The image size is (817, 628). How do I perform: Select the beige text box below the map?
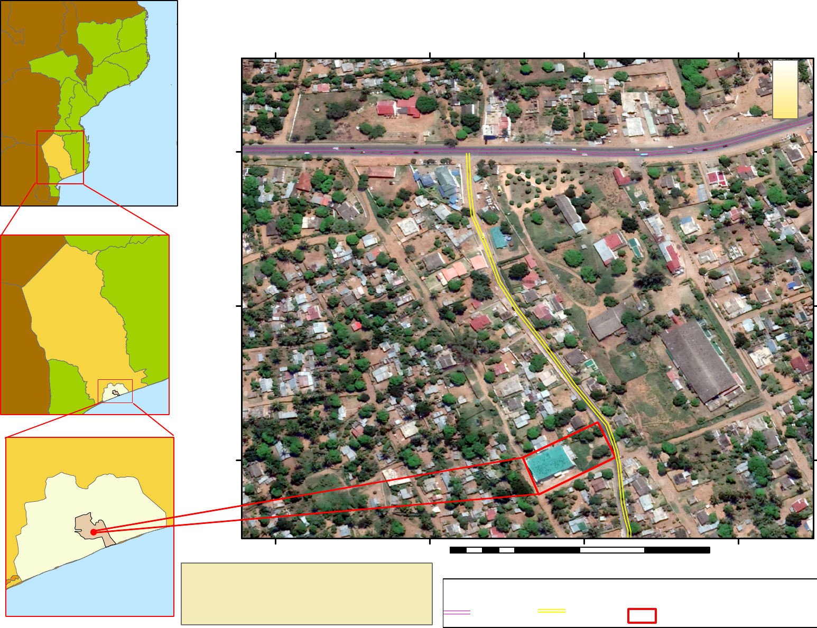(x=307, y=594)
